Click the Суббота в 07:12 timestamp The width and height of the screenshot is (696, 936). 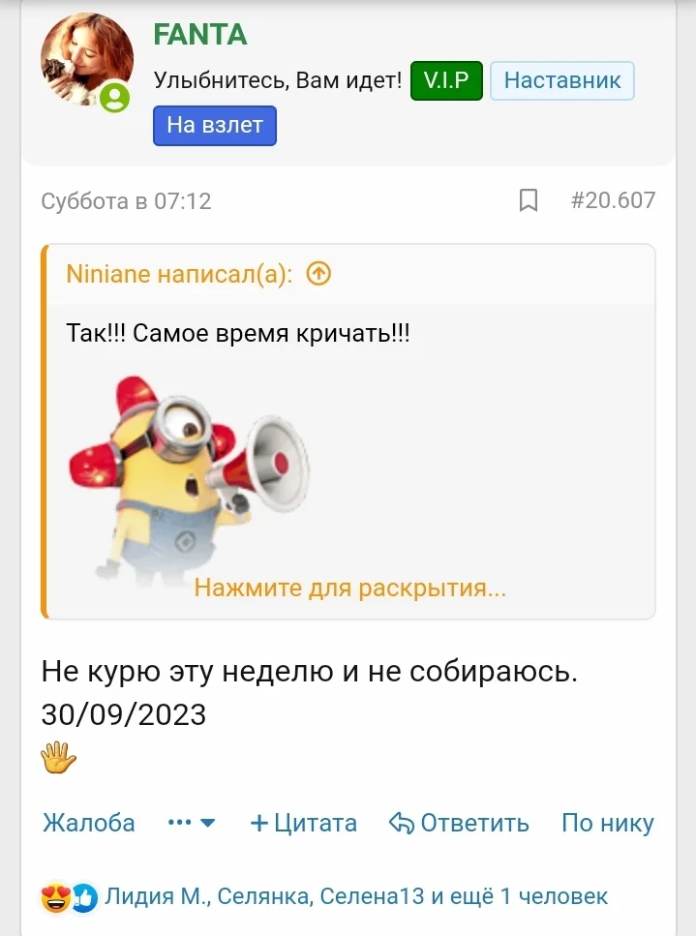tap(126, 201)
